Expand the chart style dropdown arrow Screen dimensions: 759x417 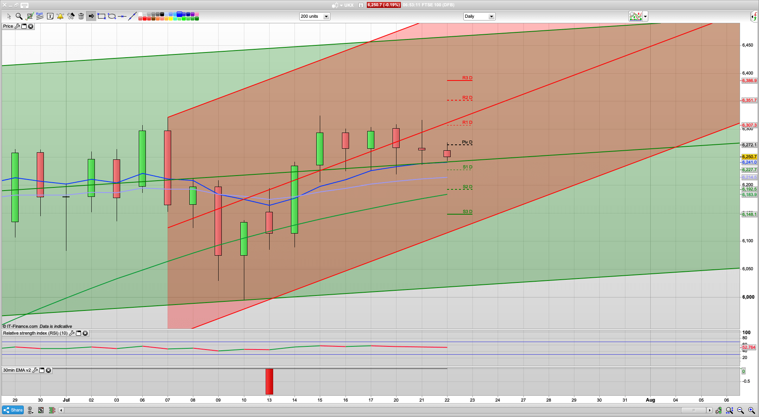[x=645, y=16]
